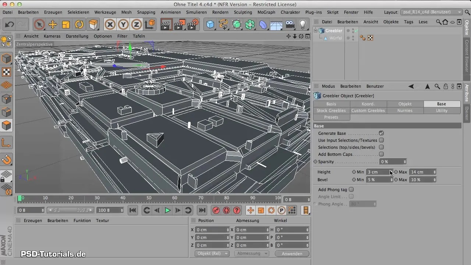The height and width of the screenshot is (265, 471).
Task: Add a cube primitive object
Action: (210, 25)
